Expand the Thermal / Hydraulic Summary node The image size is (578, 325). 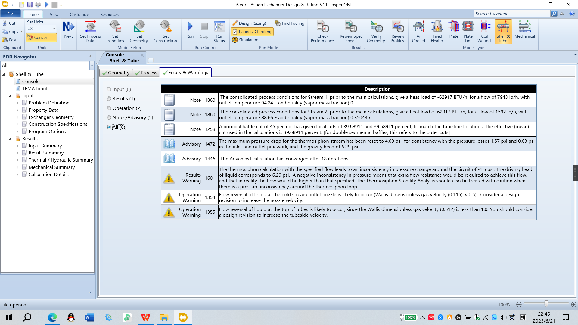click(17, 160)
